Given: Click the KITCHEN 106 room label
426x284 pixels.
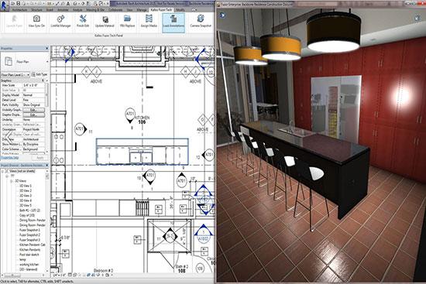Looking at the screenshot, I should point(142,120).
